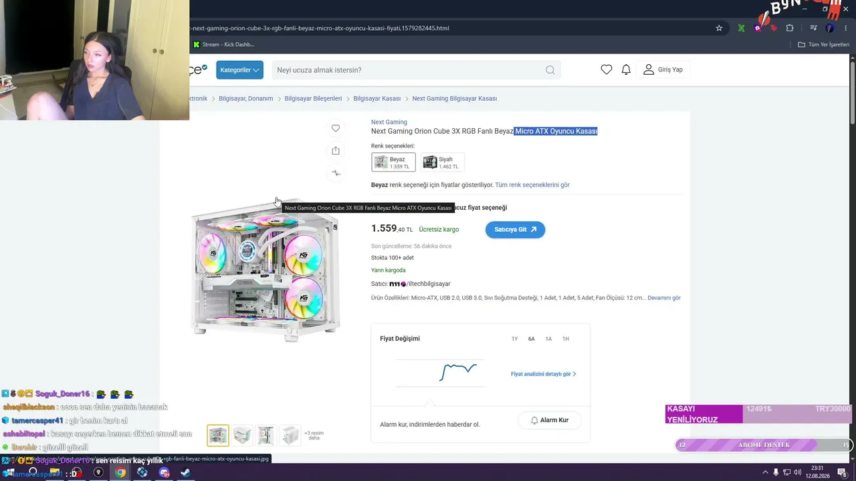Bookmark this page with the star icon
856x481 pixels.
pos(719,28)
